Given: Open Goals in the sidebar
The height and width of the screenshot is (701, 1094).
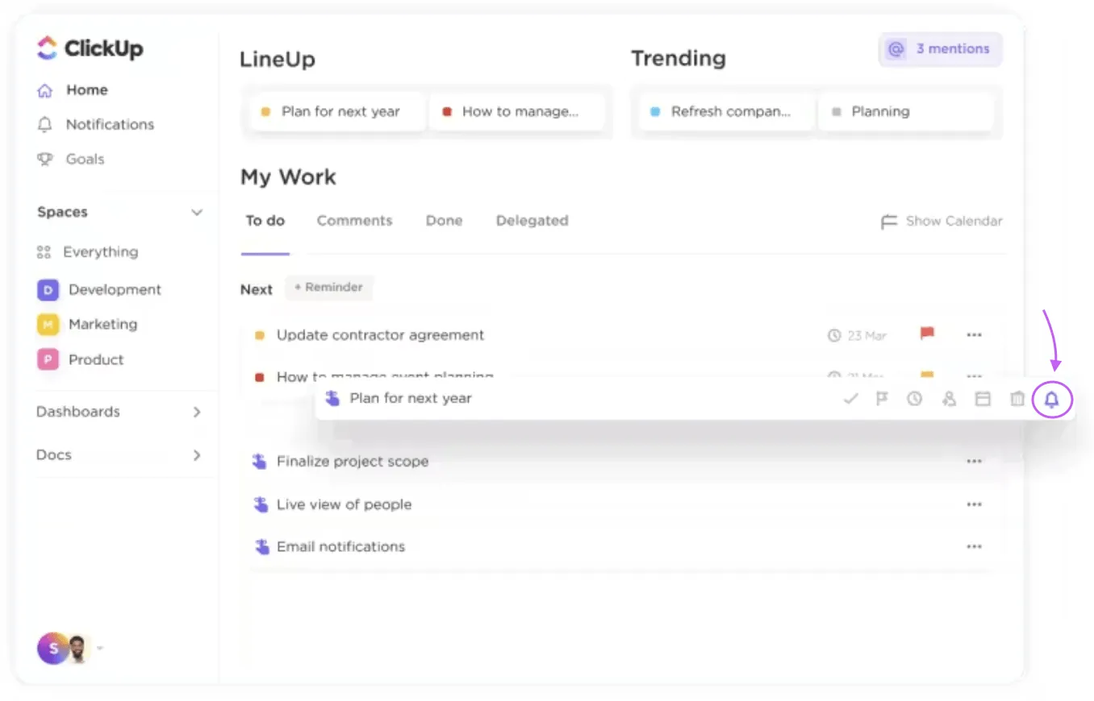Looking at the screenshot, I should point(85,160).
